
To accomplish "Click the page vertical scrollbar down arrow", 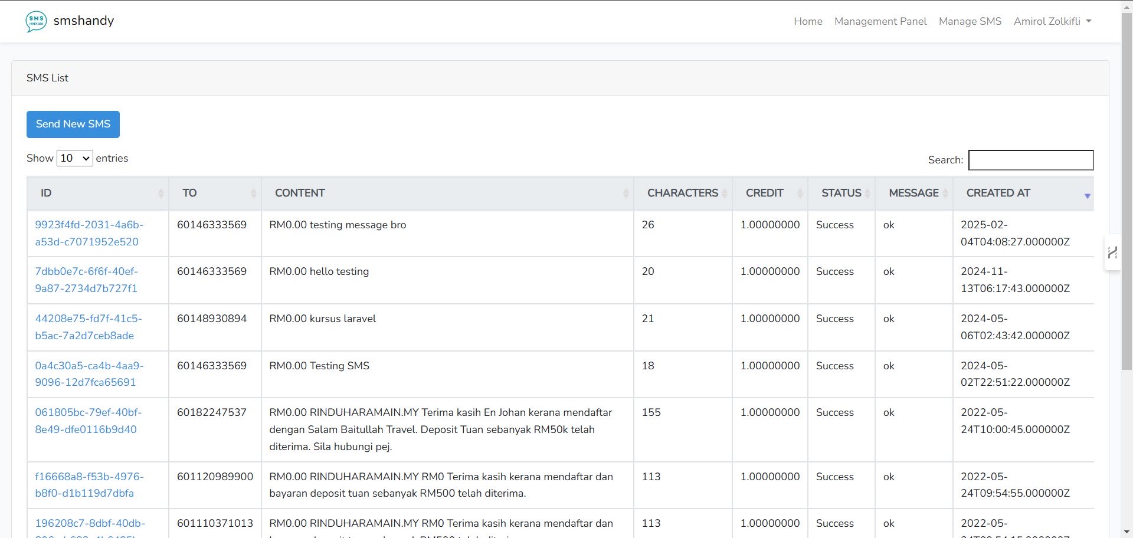I will (x=1127, y=532).
